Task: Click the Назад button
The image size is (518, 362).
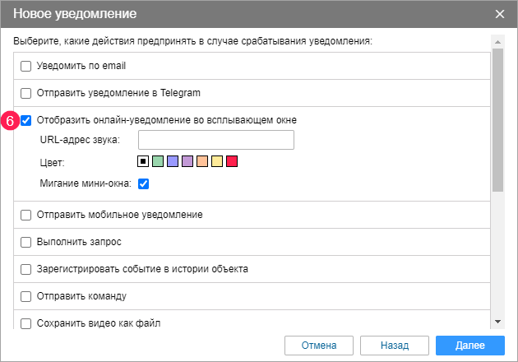Action: [x=395, y=346]
